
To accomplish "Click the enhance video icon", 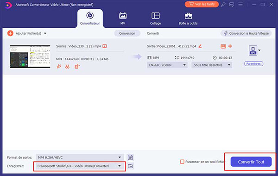I will 77,67.
